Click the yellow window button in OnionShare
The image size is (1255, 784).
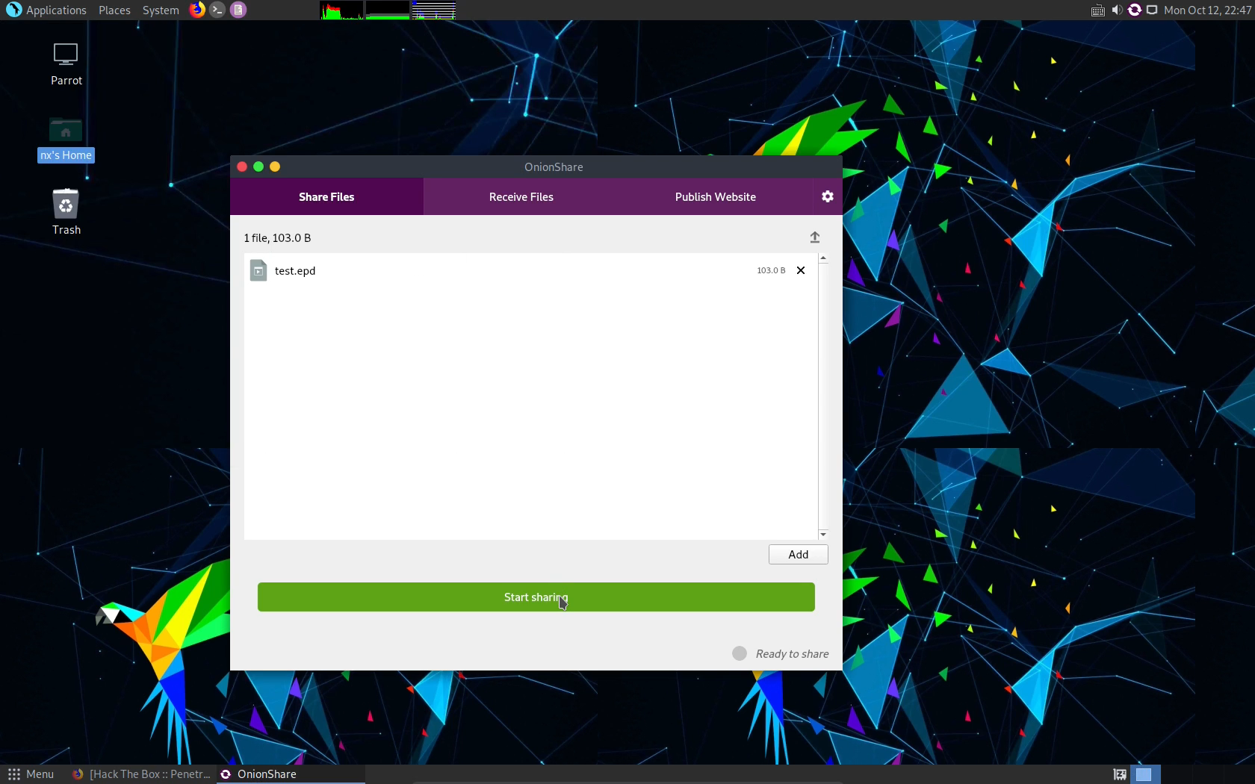(275, 167)
